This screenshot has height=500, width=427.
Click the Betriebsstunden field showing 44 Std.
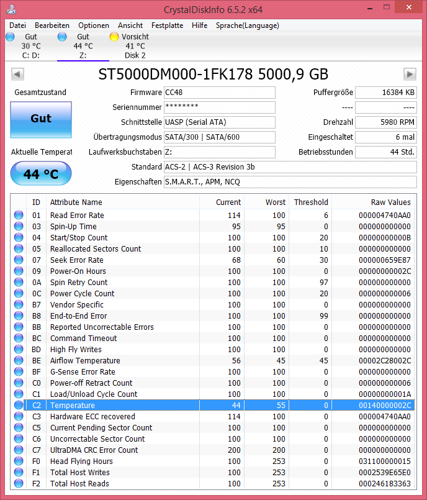tap(386, 152)
